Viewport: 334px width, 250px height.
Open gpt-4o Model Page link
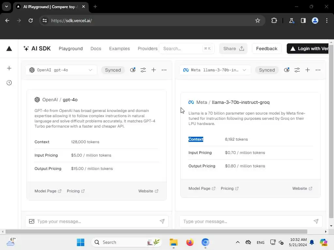(48, 191)
